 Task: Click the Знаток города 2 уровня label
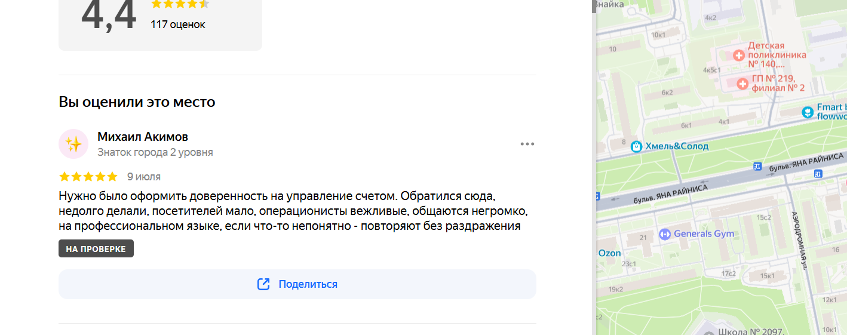(x=155, y=152)
